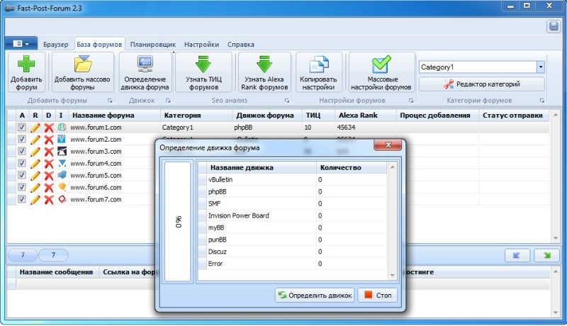
Task: Click the Определить движок button
Action: pos(315,295)
